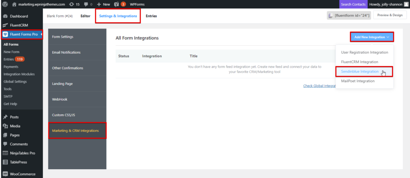This screenshot has height=178, width=410.
Task: Click the WooCommerce sidebar icon
Action: [5, 174]
